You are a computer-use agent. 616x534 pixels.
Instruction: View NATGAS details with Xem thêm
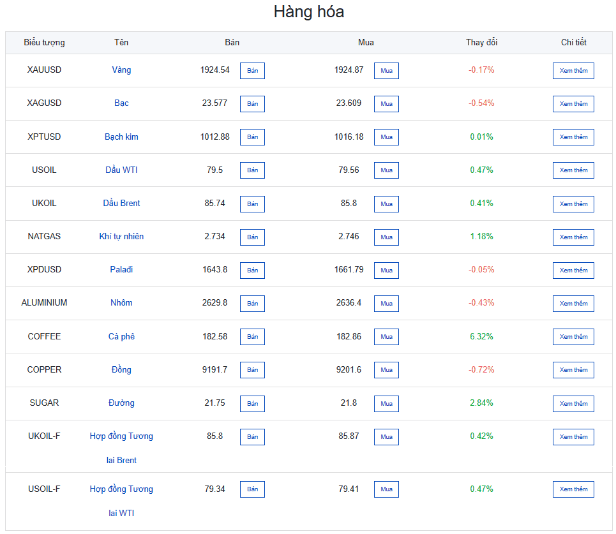573,237
